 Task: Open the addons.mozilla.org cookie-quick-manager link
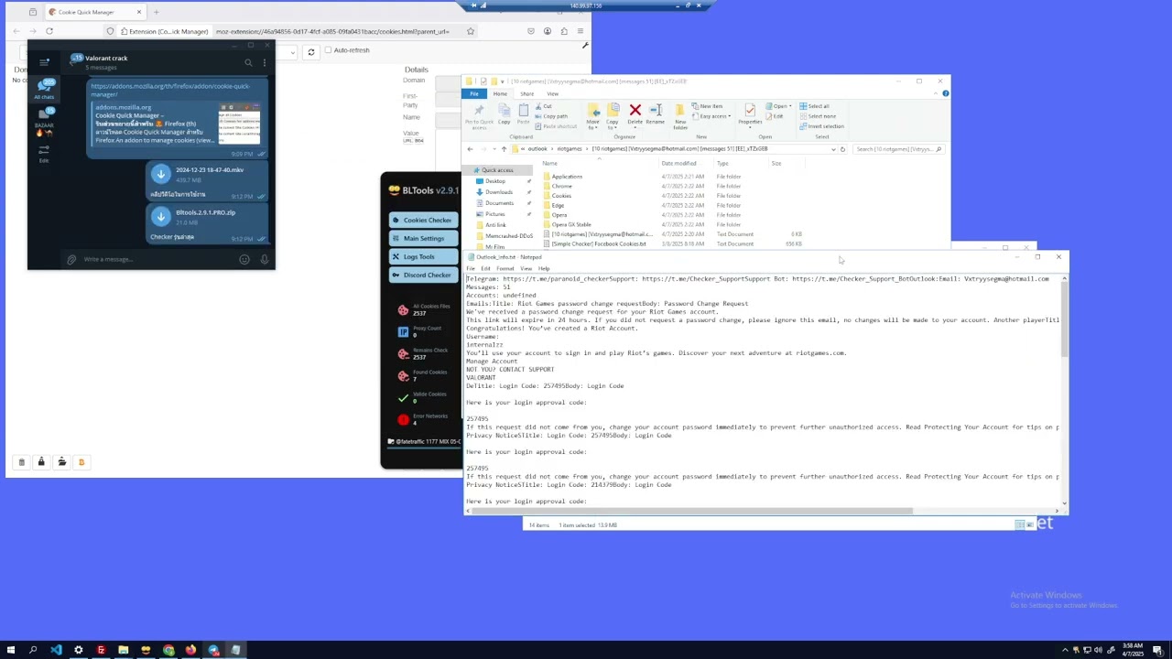[170, 90]
